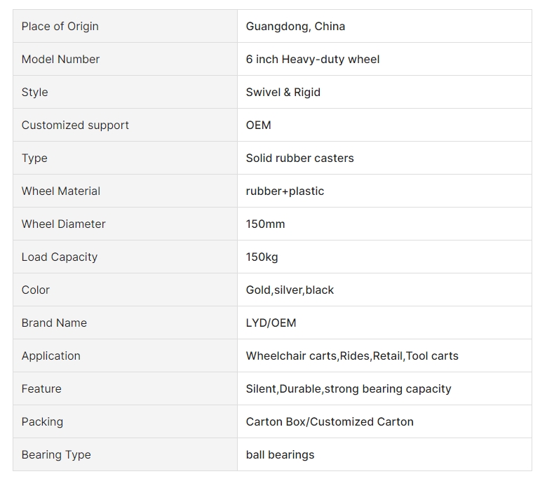
Task: Click the Wheel Material label
Action: pyautogui.click(x=61, y=191)
